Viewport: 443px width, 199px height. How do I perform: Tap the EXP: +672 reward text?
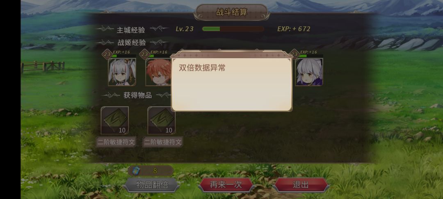pos(294,29)
